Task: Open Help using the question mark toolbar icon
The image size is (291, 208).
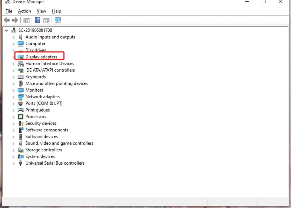Action: coord(37,20)
